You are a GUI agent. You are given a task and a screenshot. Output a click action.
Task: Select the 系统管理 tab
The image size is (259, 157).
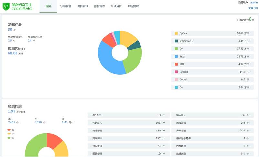pyautogui.click(x=133, y=6)
